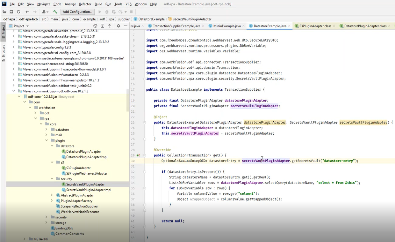Click getSecretsVault method call on line 30
Image resolution: width=395 pixels, height=242 pixels.
306,161
